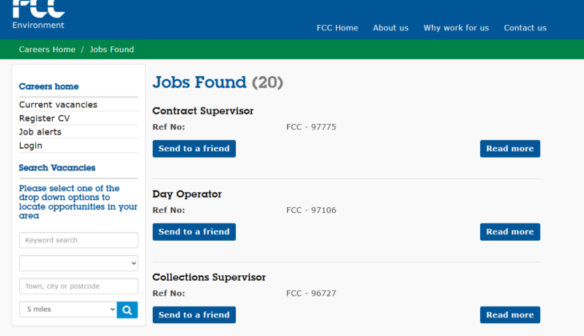Send Collections Supervisor job to a friend
Image resolution: width=584 pixels, height=336 pixels.
pos(194,315)
